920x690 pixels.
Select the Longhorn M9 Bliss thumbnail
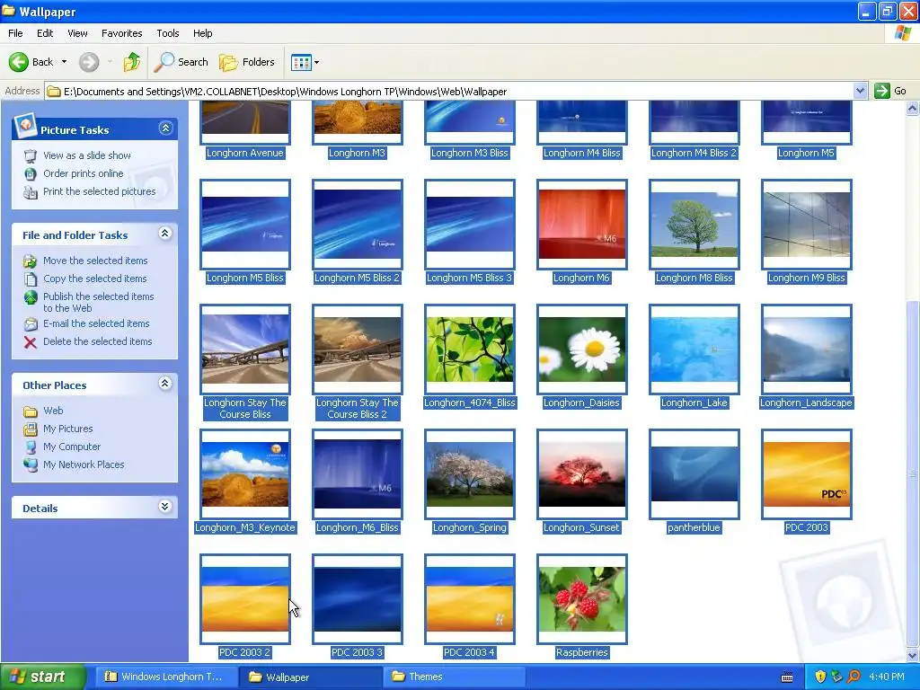(807, 225)
